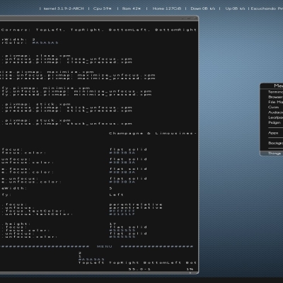283x283 pixels.
Task: Click the stick_pressed.xpm text
Action: [x=99, y=111]
